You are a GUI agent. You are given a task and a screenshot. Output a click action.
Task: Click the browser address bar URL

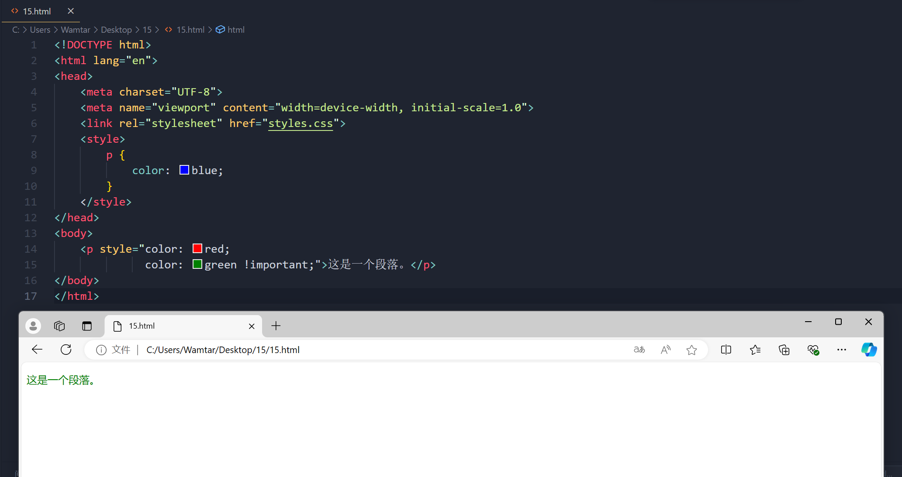[x=223, y=350]
